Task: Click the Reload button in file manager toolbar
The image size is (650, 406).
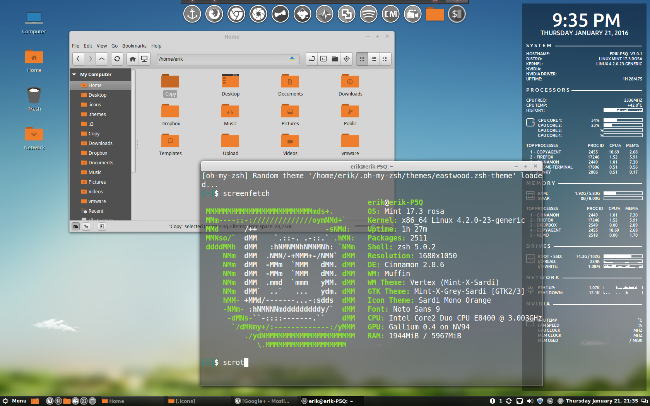Action: point(117,59)
